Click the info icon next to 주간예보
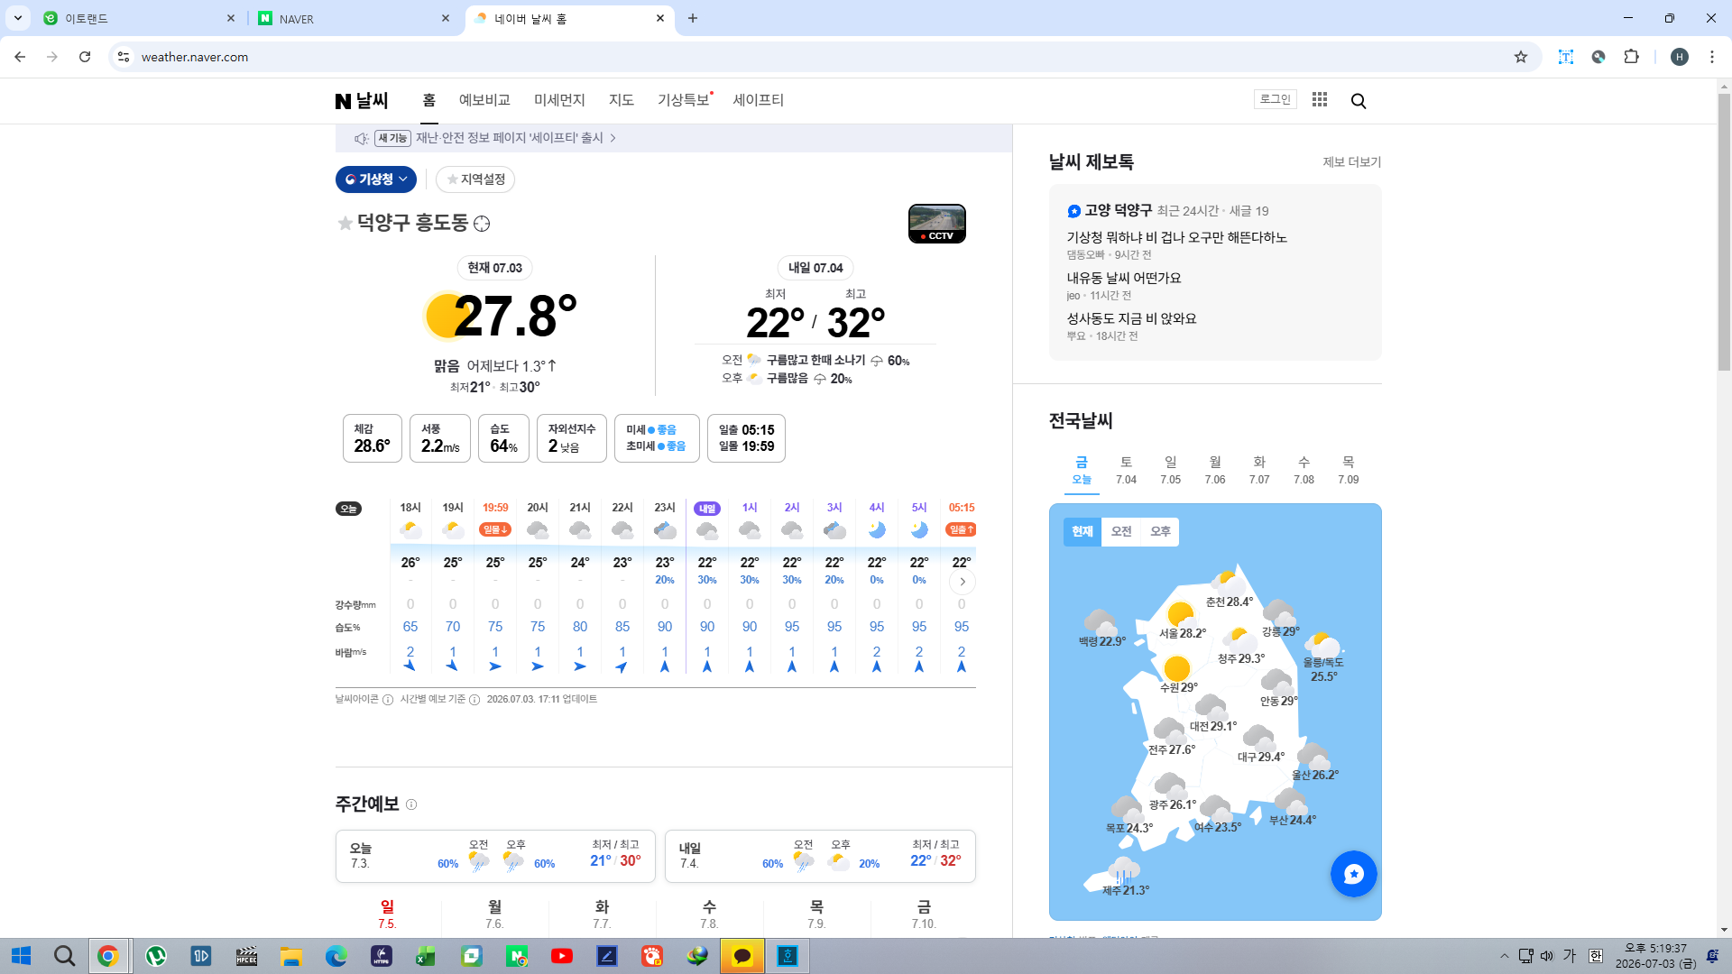The image size is (1732, 974). pyautogui.click(x=411, y=804)
